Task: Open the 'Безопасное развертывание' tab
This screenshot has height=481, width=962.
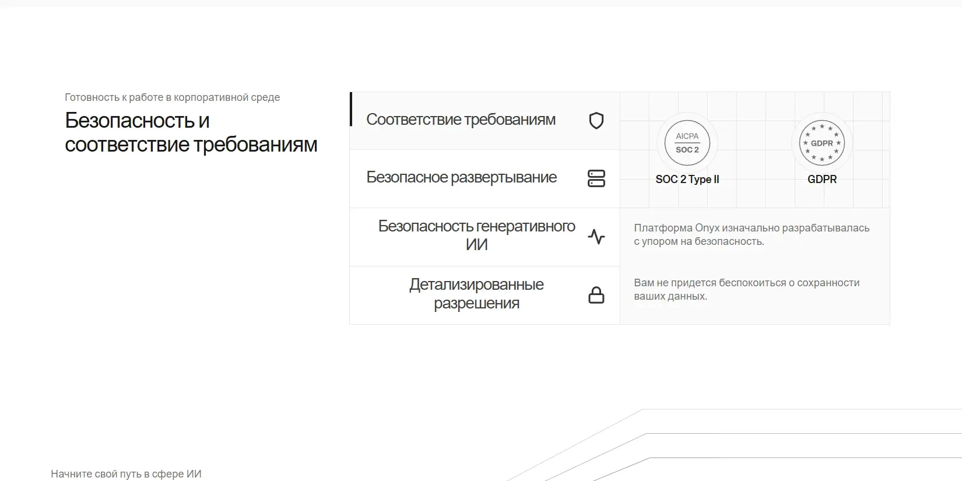Action: pyautogui.click(x=484, y=178)
